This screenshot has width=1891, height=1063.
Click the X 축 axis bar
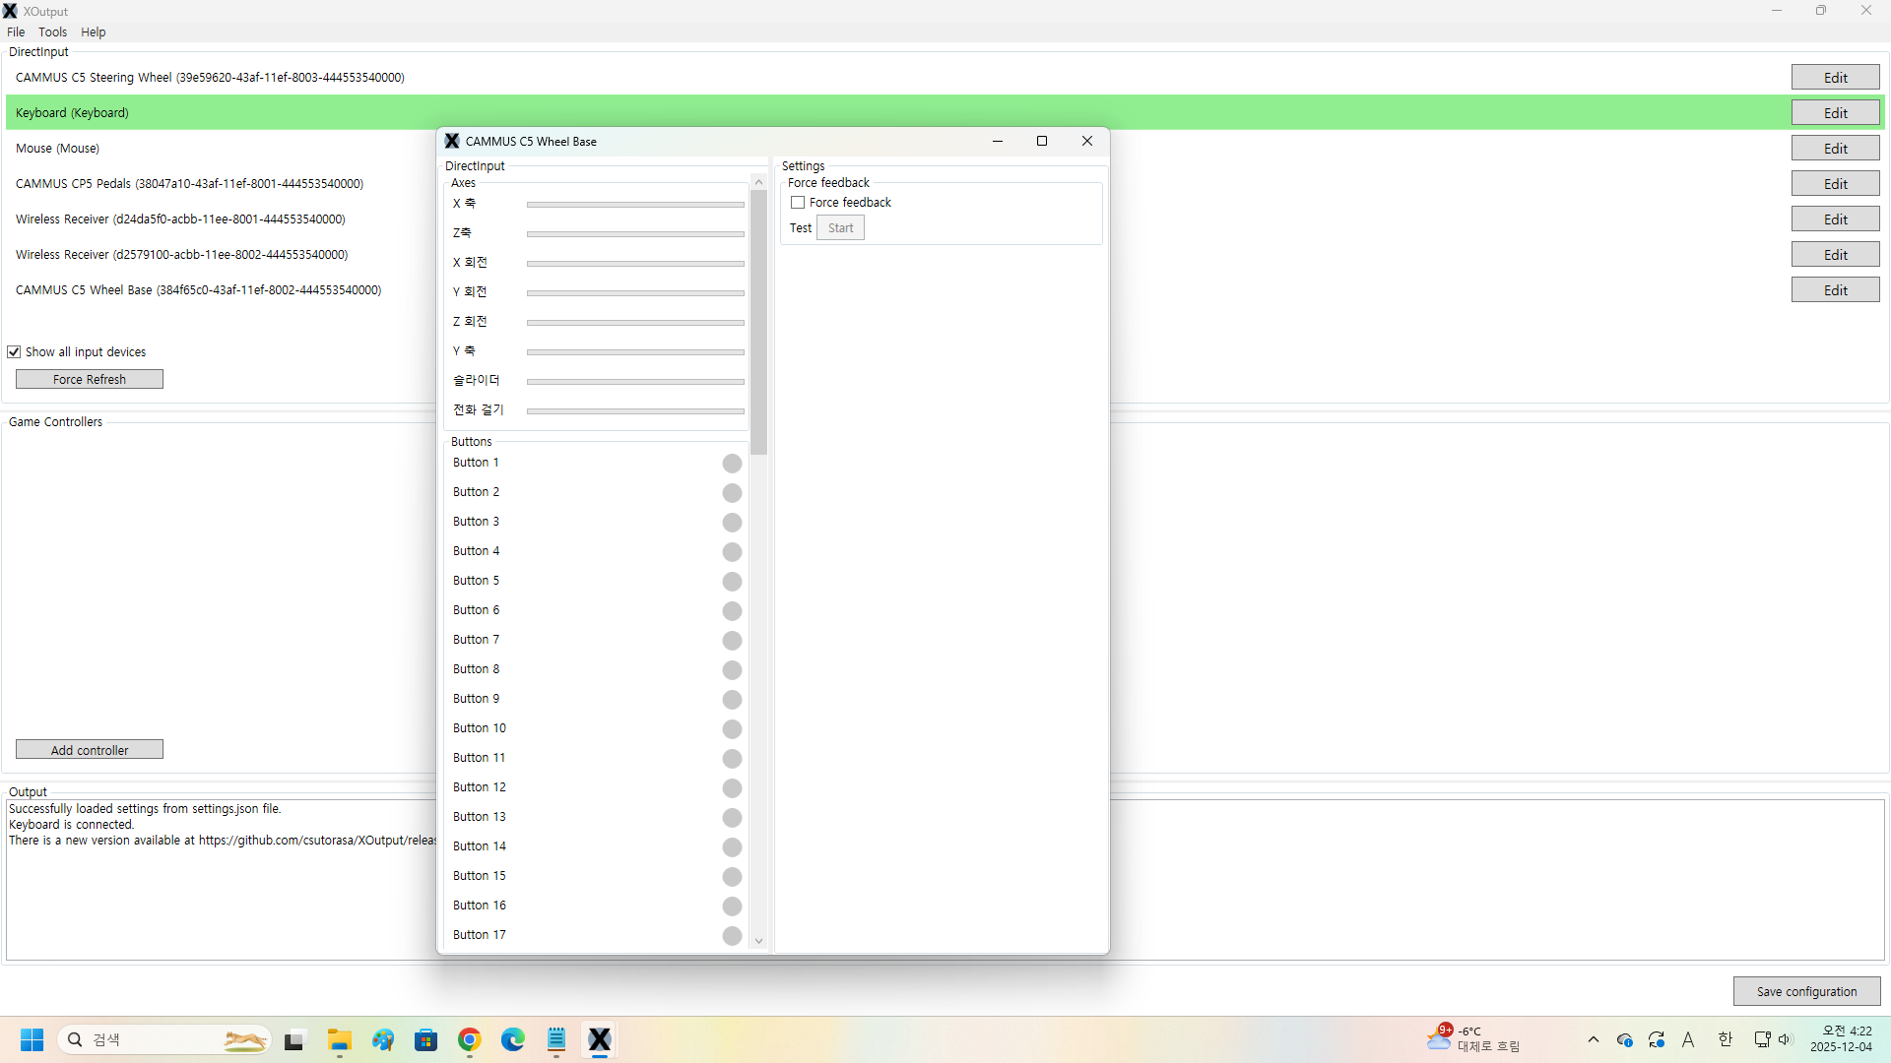tap(635, 205)
